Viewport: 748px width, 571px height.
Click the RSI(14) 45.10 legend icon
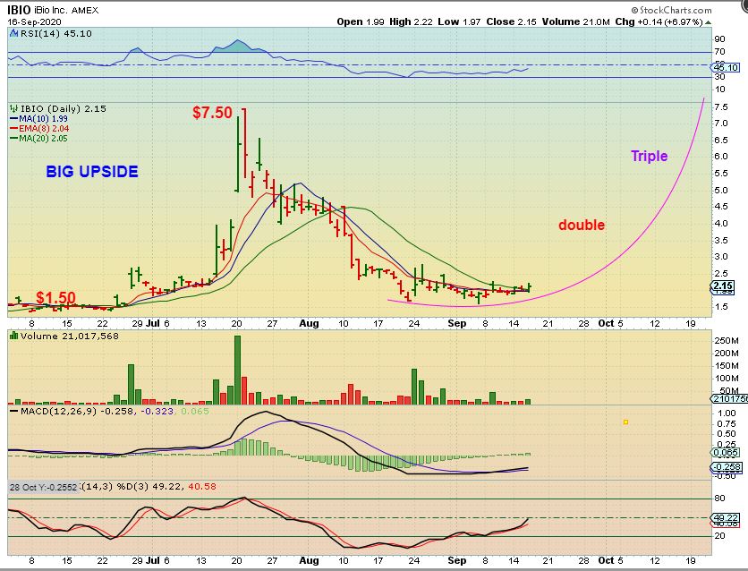click(13, 33)
